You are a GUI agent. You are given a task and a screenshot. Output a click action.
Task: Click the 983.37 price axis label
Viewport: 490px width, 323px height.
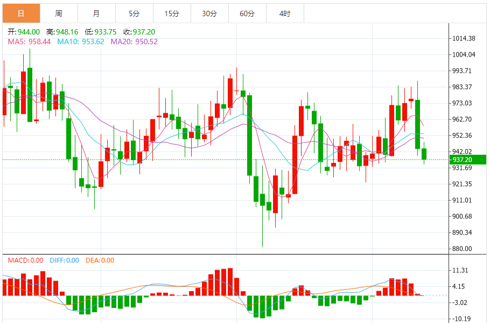pos(462,87)
